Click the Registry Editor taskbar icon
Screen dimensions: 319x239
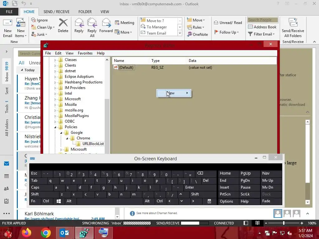(84, 233)
